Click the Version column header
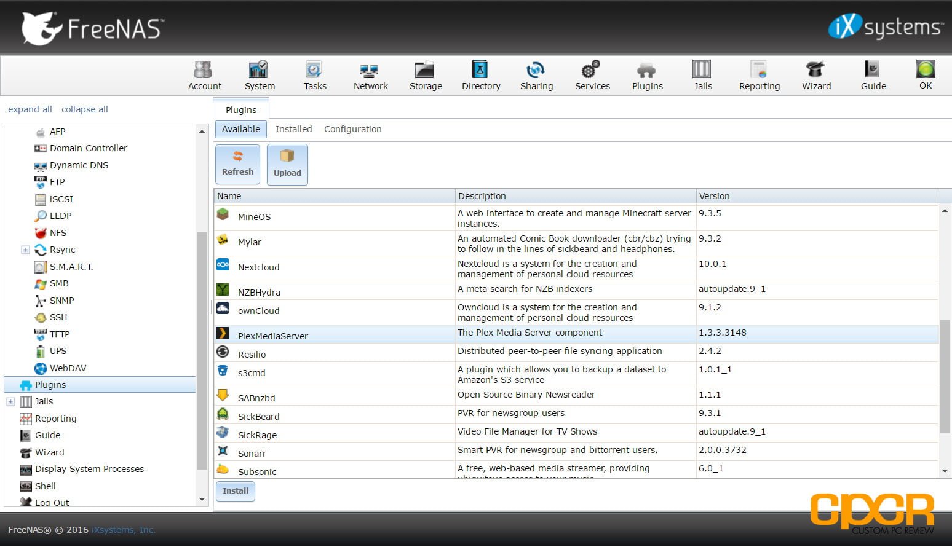 point(817,196)
